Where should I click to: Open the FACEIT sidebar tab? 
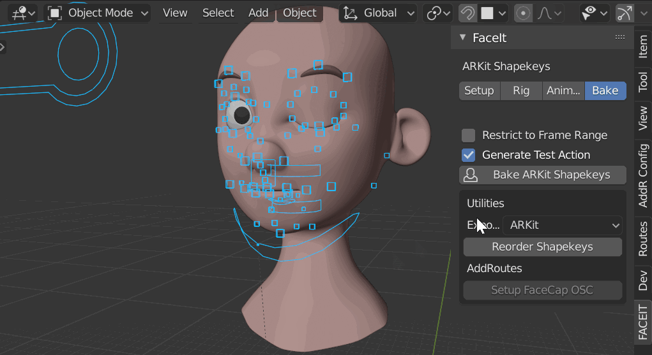coord(643,322)
